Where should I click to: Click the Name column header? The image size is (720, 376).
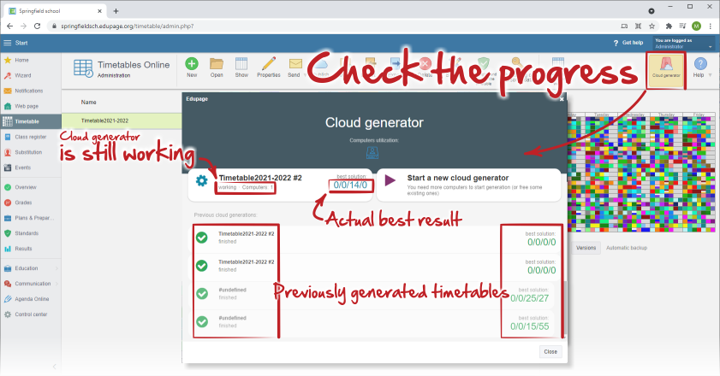click(89, 103)
